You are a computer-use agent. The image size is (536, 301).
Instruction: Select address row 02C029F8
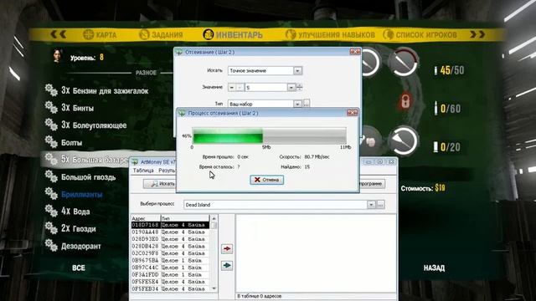170,253
